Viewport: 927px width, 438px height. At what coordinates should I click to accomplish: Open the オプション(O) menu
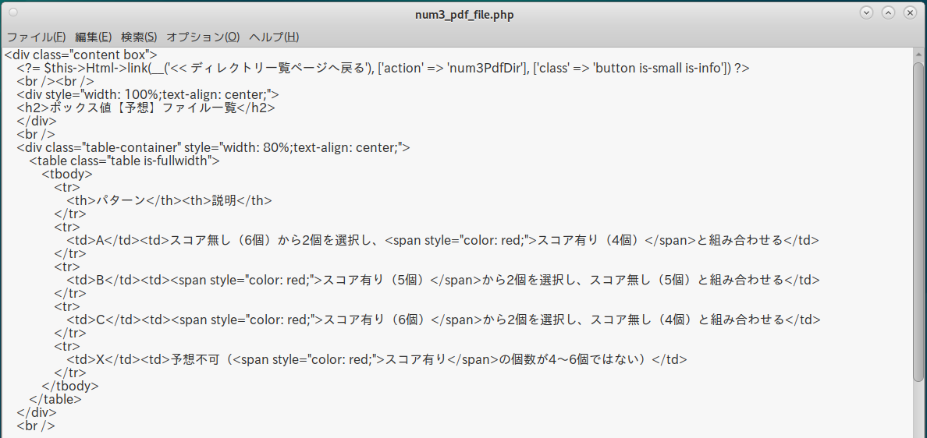[x=203, y=37]
